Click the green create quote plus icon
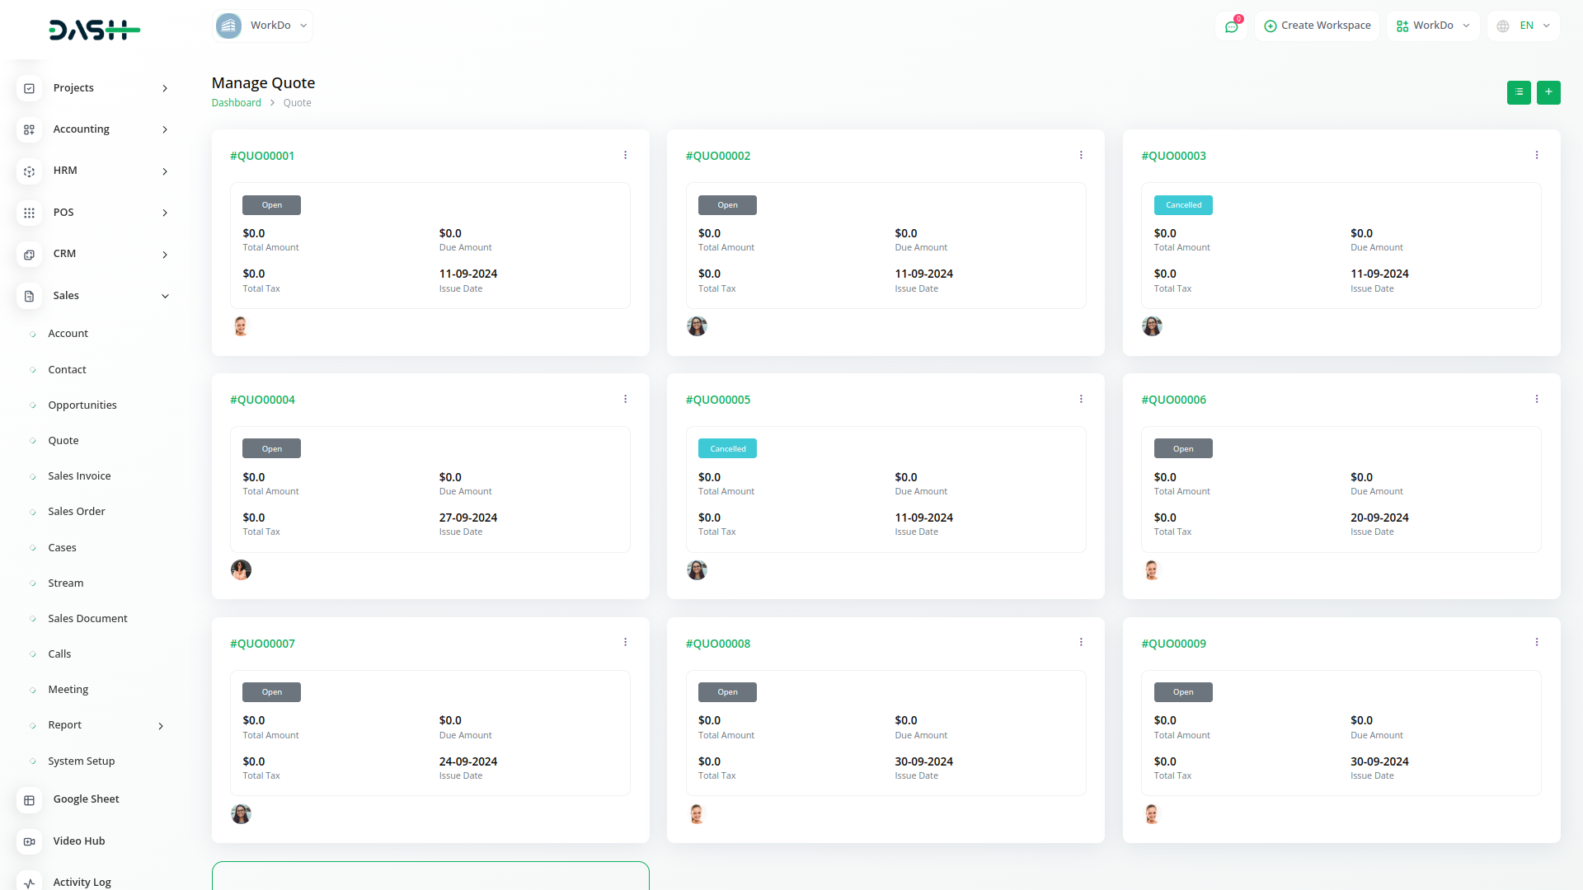This screenshot has height=890, width=1583. click(x=1548, y=92)
